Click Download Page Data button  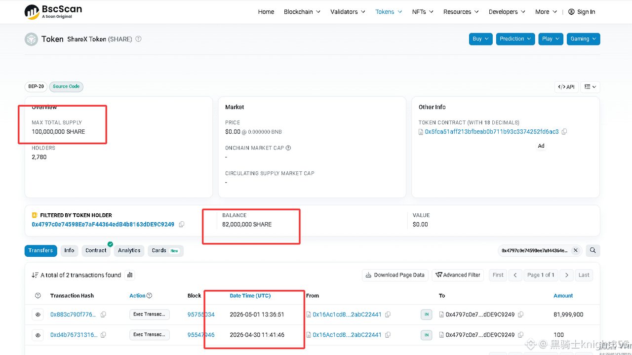tap(395, 275)
